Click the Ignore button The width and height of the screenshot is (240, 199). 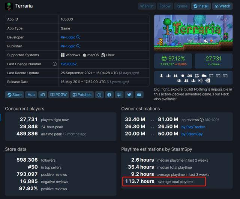[x=182, y=6]
